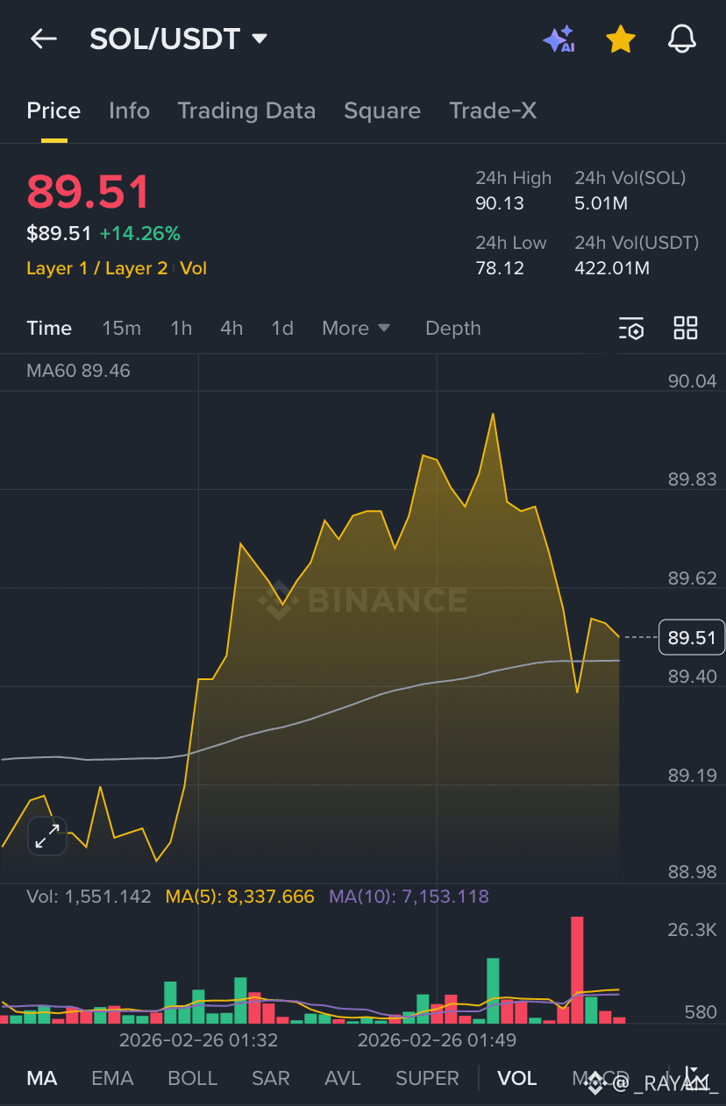Tap the back arrow icon
The height and width of the screenshot is (1106, 726).
click(x=43, y=39)
